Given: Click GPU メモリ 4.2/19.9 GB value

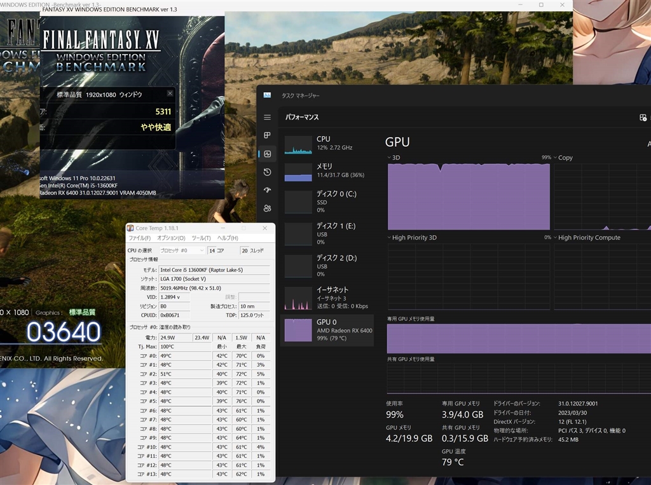Looking at the screenshot, I should pos(409,439).
